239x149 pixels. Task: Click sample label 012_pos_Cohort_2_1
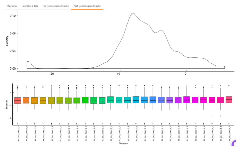(x=61, y=134)
